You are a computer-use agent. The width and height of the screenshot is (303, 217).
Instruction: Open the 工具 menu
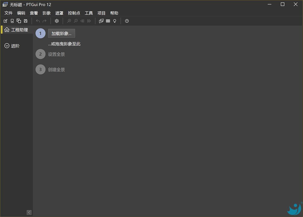point(89,13)
